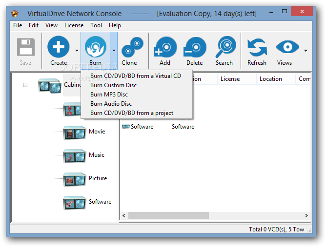
Task: Select the Picture cabinet icon
Action: [x=75, y=180]
